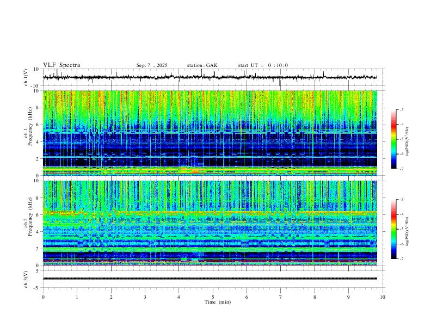This screenshot has width=431, height=333.
Task: Click the ch.1 voltage waveform trace
Action: click(x=210, y=77)
